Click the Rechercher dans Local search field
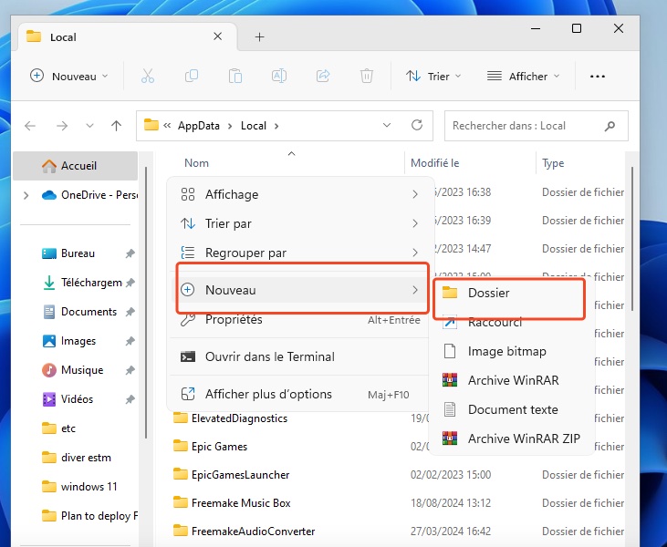This screenshot has width=667, height=547. tap(536, 126)
